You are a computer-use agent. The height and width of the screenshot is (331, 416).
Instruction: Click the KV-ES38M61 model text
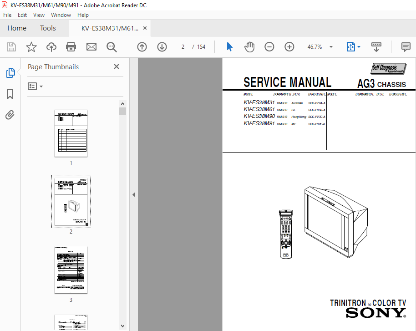259,109
